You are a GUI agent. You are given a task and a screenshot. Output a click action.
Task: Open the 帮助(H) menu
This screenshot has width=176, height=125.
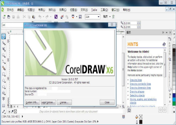[127, 10]
